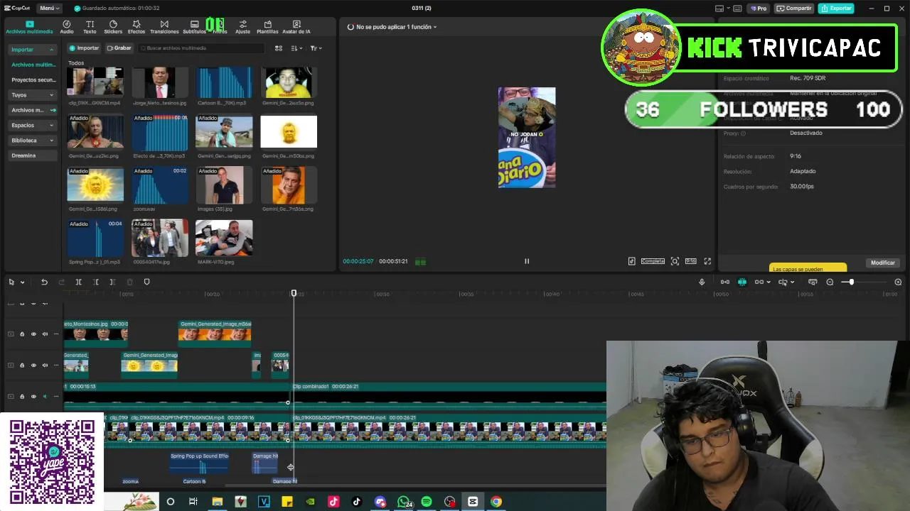The width and height of the screenshot is (910, 511).
Task: Click the Exportar button
Action: click(835, 8)
